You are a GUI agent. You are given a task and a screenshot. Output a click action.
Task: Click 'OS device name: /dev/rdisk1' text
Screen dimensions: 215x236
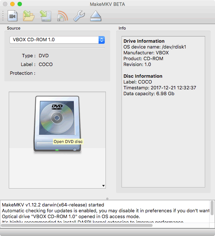click(x=155, y=47)
